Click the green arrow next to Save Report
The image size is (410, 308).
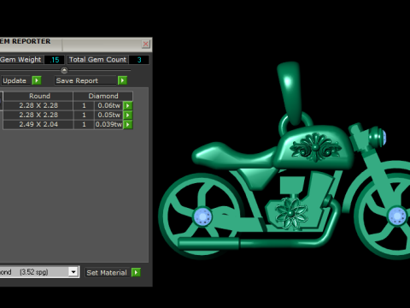coord(122,80)
